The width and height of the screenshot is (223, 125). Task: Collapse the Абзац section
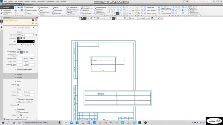[x=18, y=49]
